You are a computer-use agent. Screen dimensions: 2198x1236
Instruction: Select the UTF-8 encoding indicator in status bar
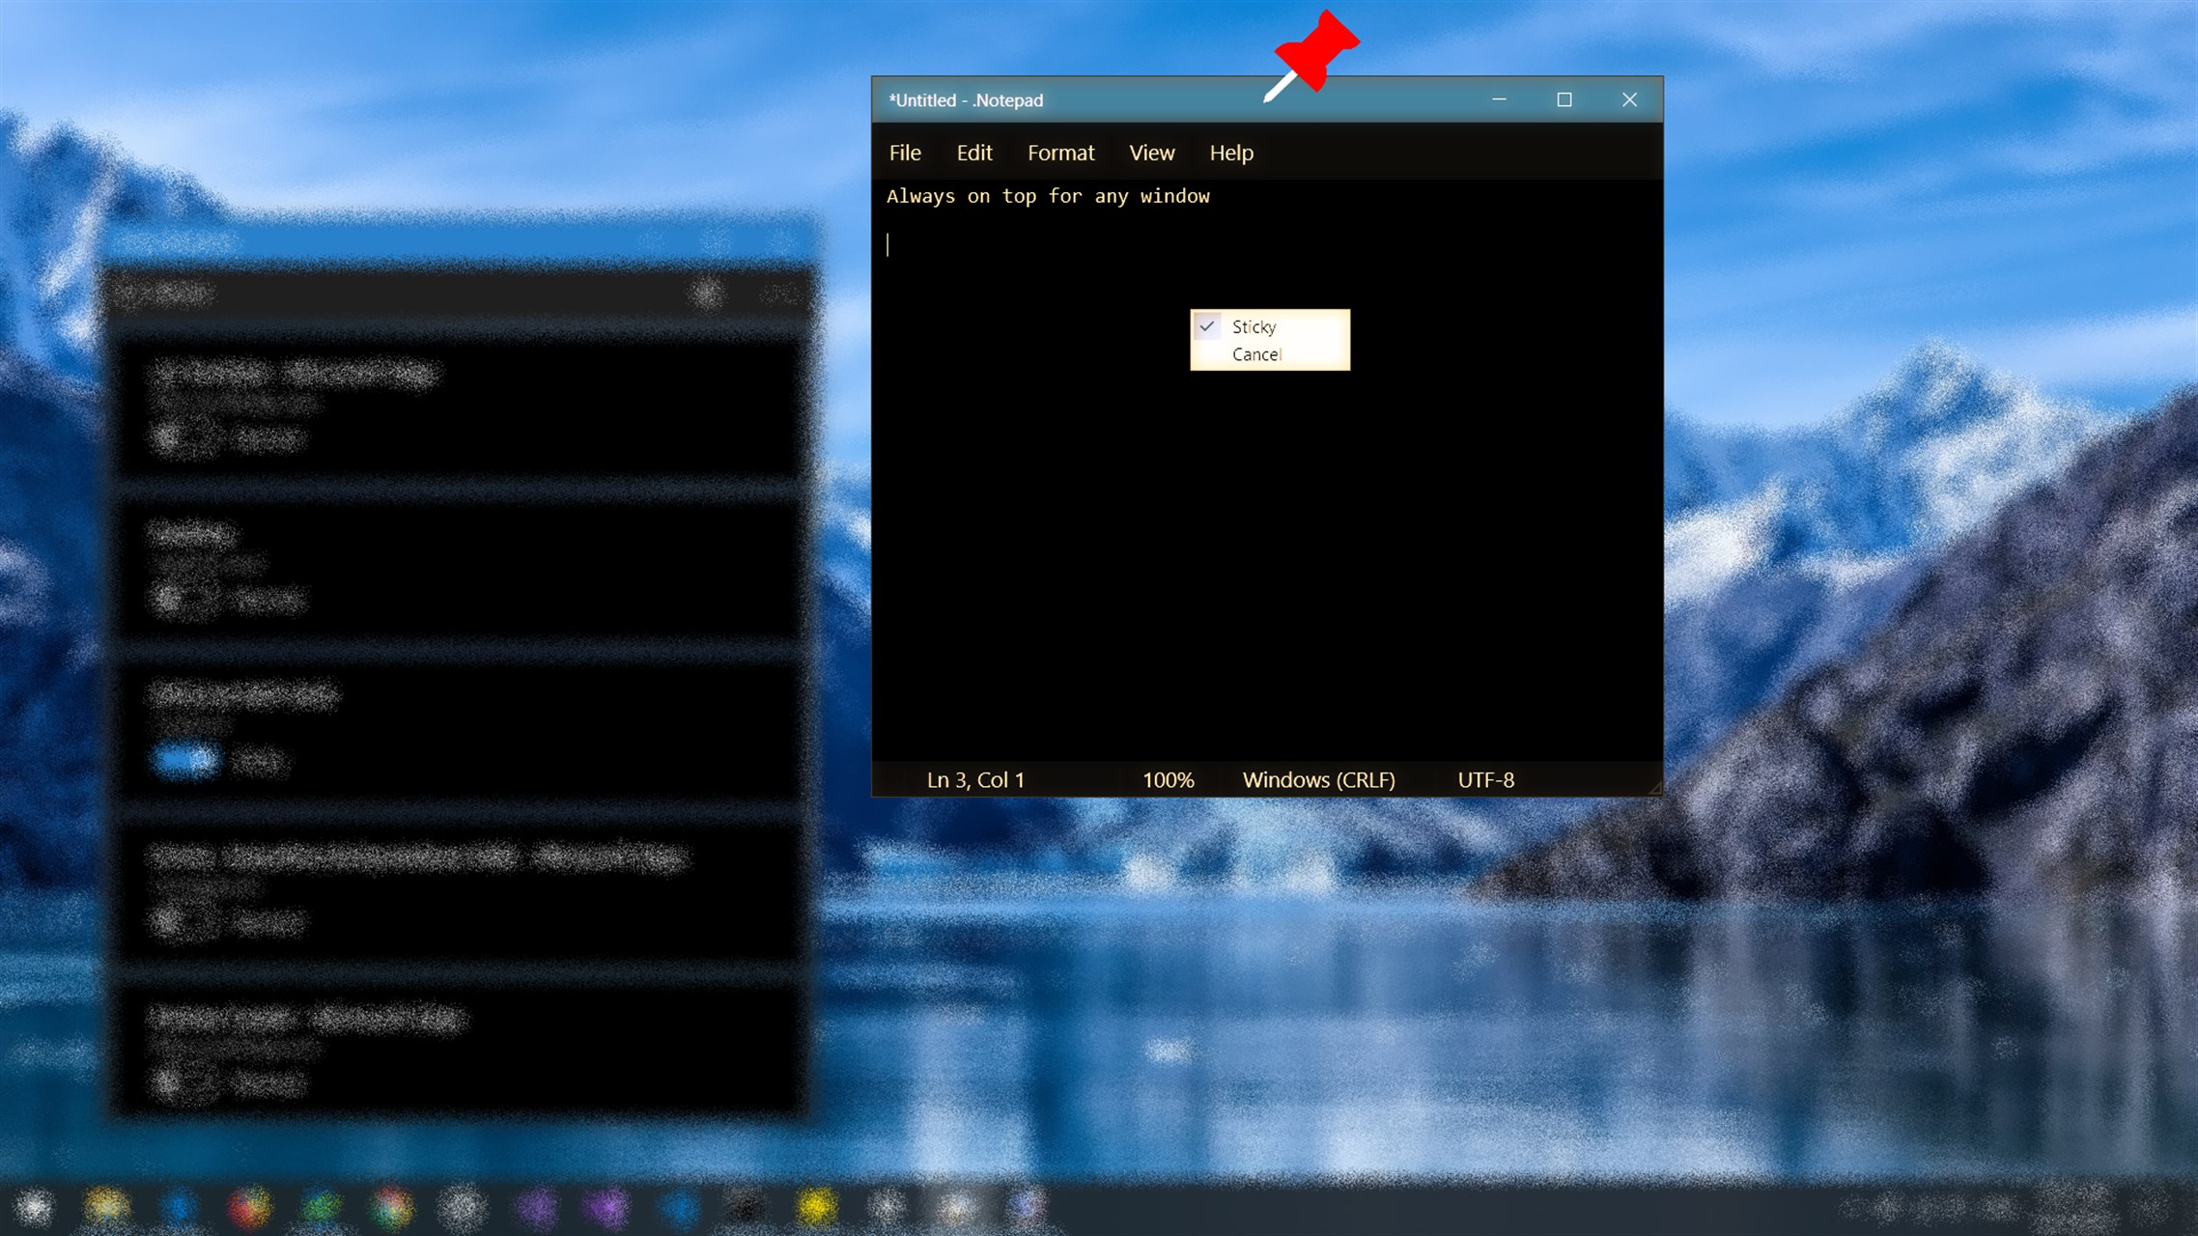pos(1485,779)
